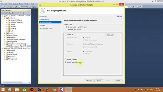Open the File menu
Viewport: 163px width, 92px height.
coord(2,4)
